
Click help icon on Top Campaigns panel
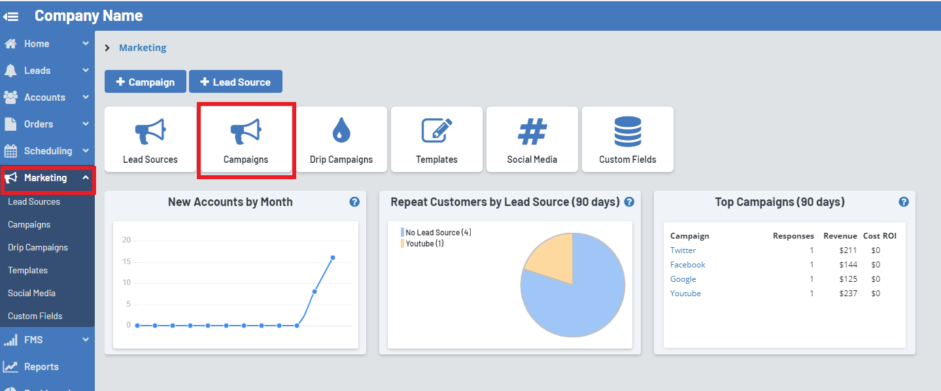tap(904, 202)
